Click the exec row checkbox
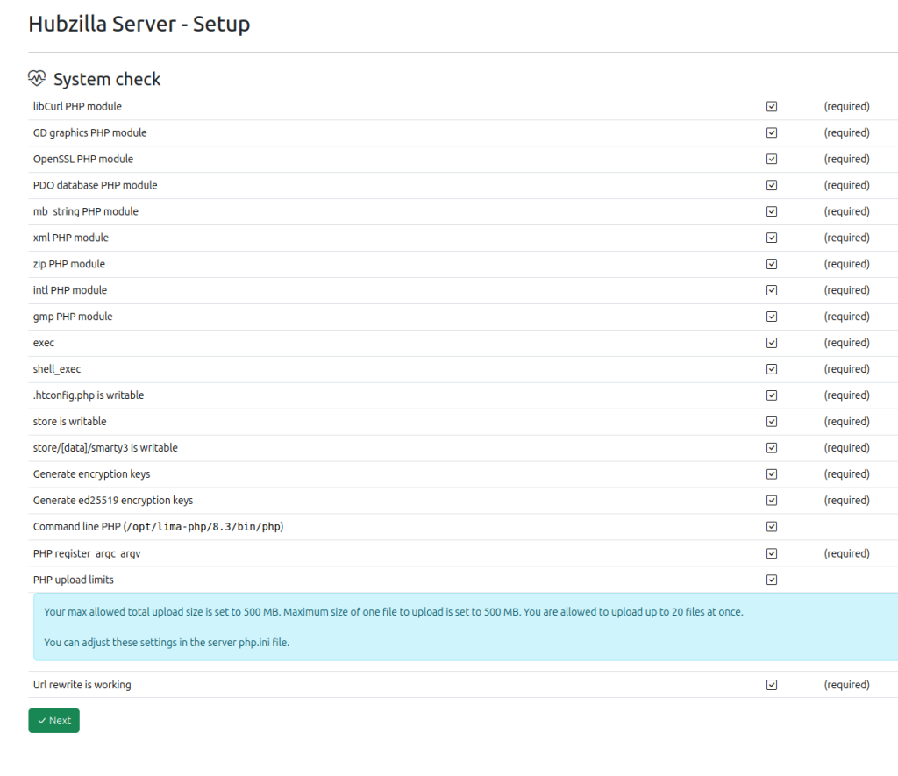Image resolution: width=898 pixels, height=776 pixels. point(772,343)
